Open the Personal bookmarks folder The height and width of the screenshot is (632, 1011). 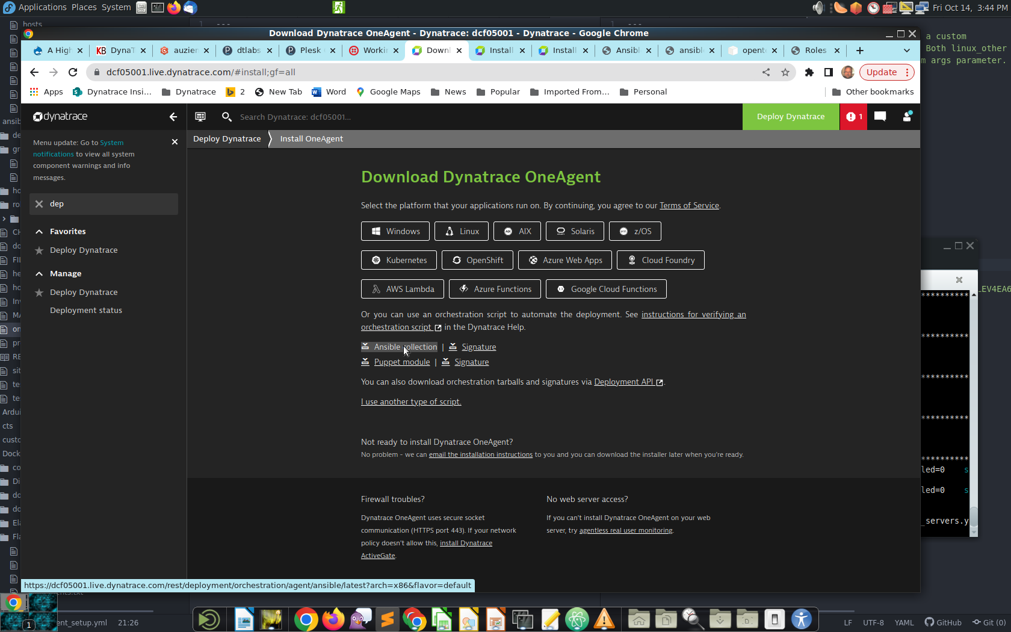point(643,92)
